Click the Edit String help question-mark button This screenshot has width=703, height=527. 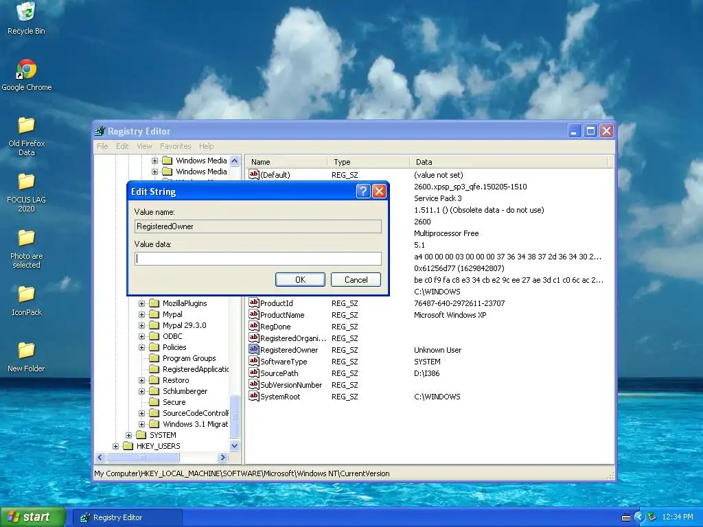[x=363, y=191]
